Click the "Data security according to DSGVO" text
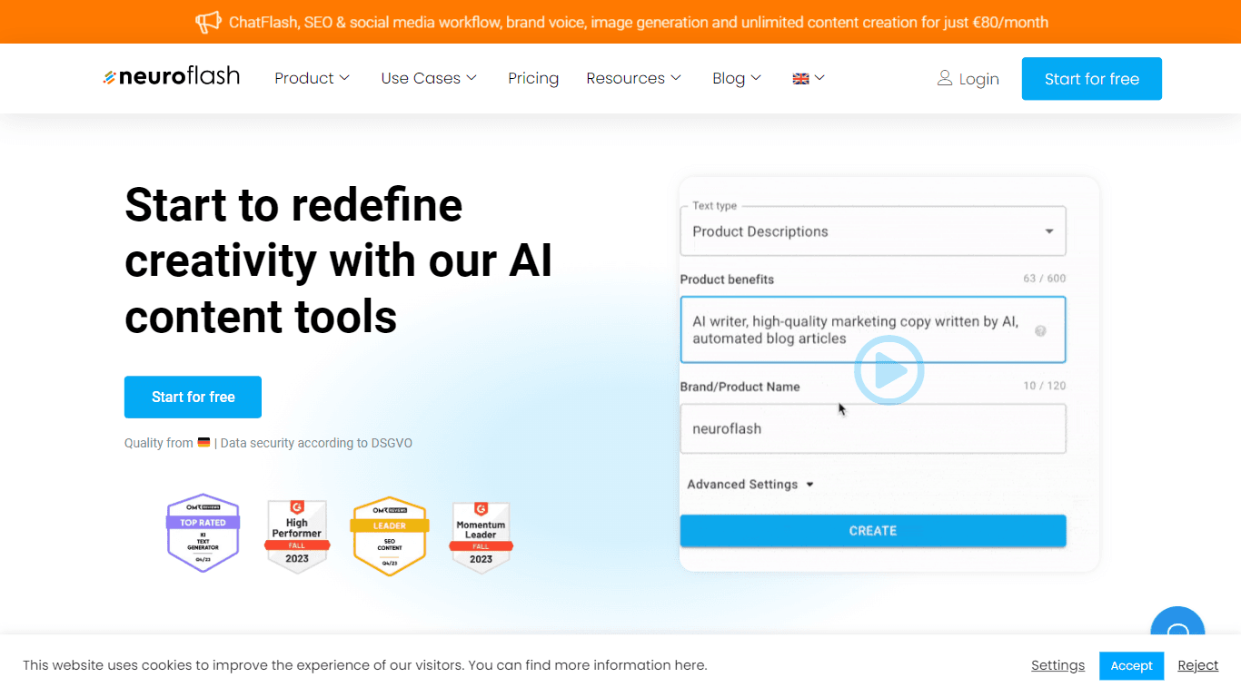Image resolution: width=1241 pixels, height=697 pixels. 316,443
